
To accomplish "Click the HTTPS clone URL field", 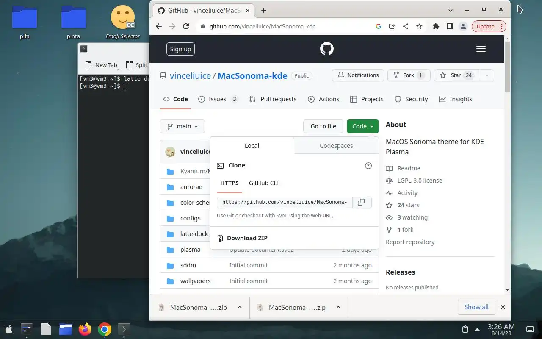I will point(285,202).
